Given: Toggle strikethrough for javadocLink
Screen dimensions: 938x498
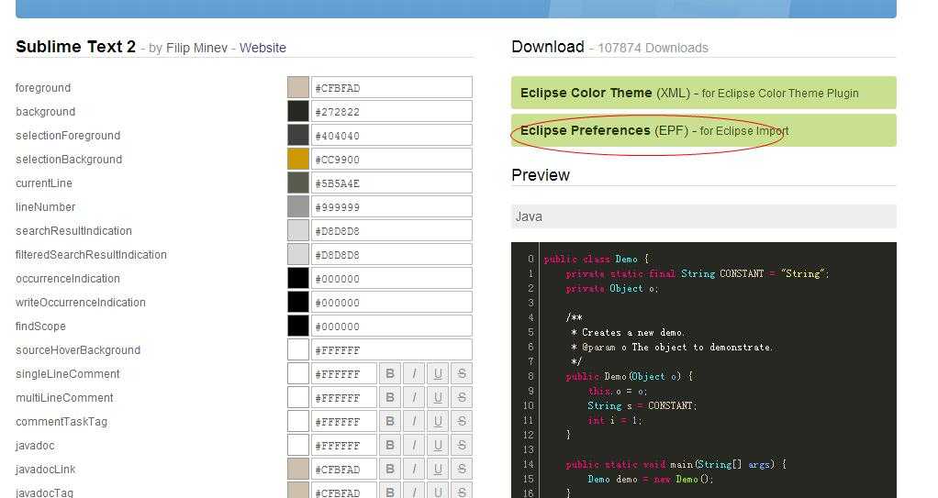Looking at the screenshot, I should click(462, 470).
